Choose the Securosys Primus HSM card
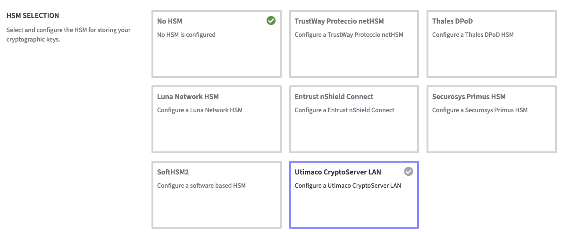The image size is (561, 232). (491, 127)
